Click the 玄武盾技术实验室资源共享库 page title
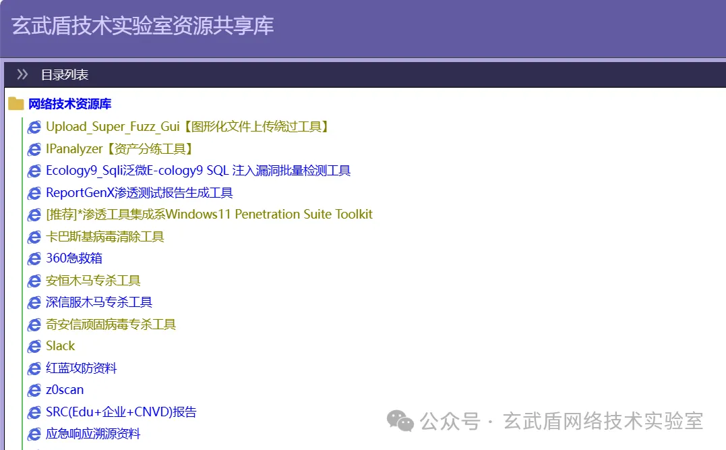The width and height of the screenshot is (726, 450). (143, 26)
